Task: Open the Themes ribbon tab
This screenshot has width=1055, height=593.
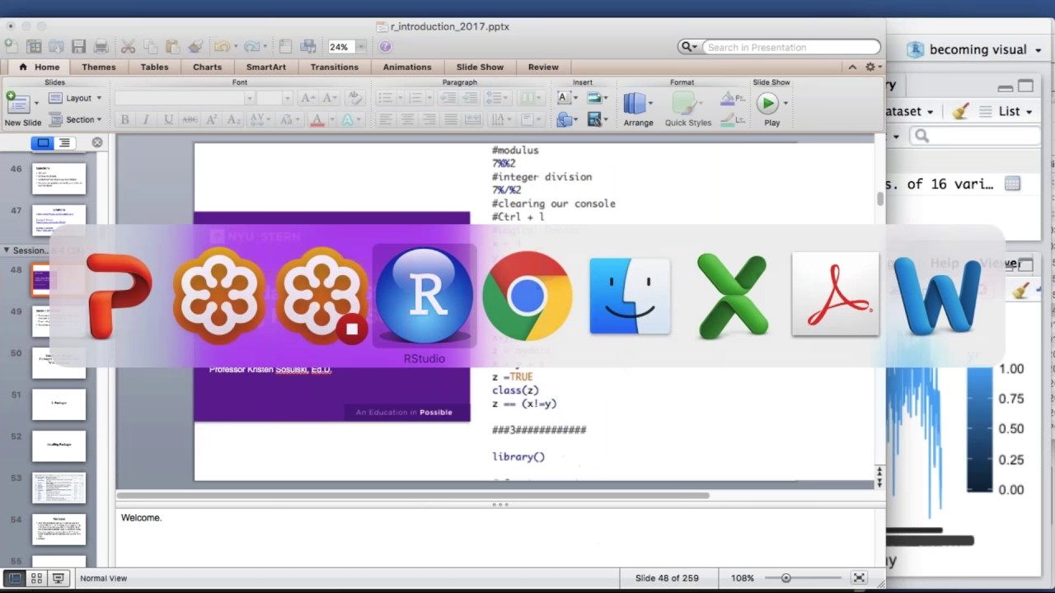Action: pos(99,67)
